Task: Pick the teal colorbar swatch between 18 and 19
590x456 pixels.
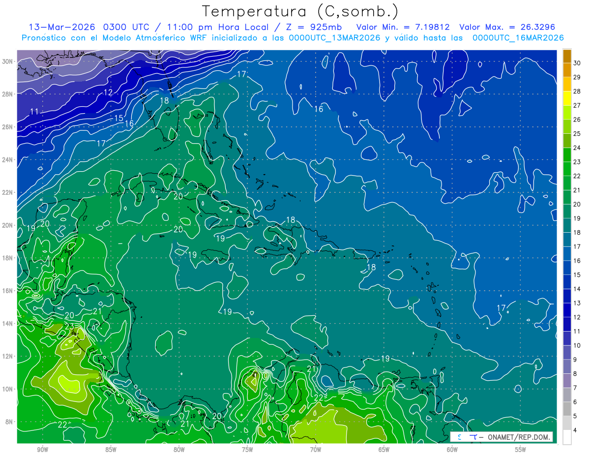Action: pos(567,226)
